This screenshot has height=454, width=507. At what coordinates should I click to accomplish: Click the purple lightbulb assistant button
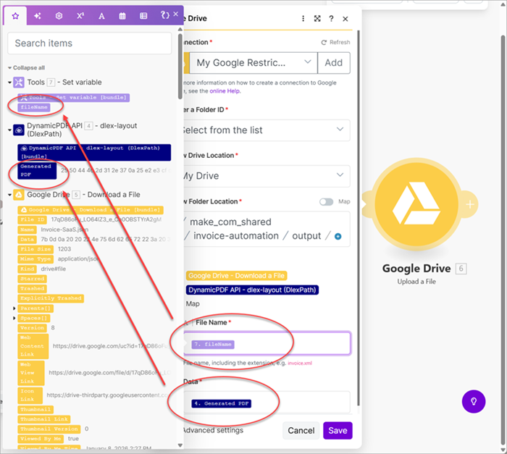pyautogui.click(x=474, y=401)
